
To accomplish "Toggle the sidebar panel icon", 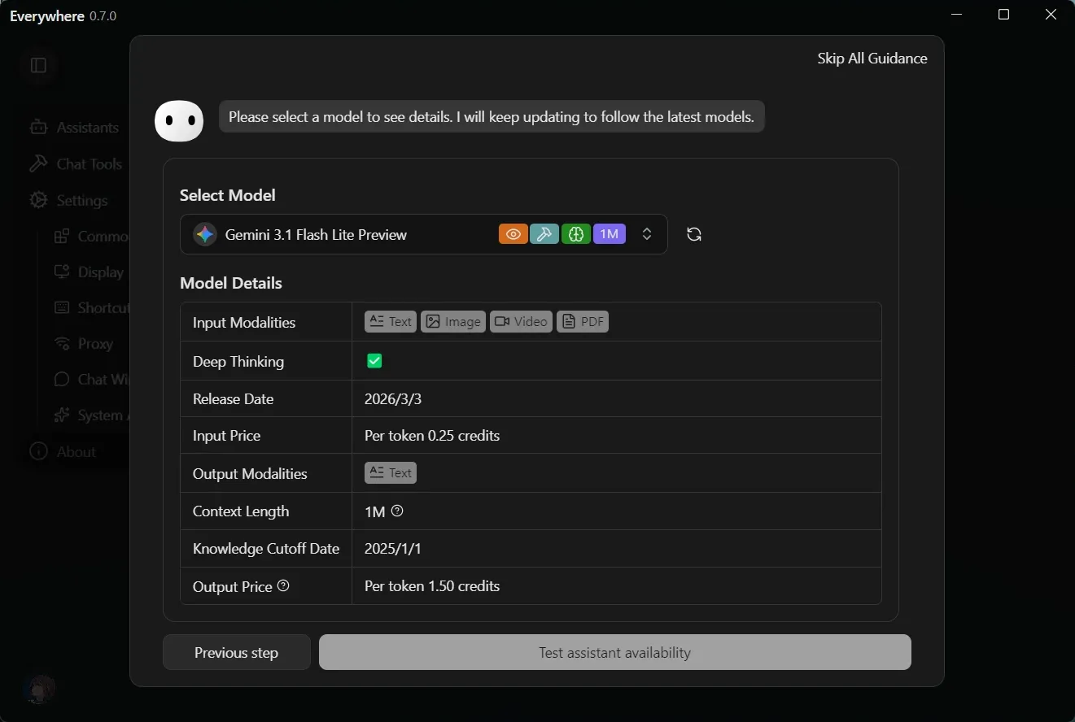I will click(x=38, y=65).
